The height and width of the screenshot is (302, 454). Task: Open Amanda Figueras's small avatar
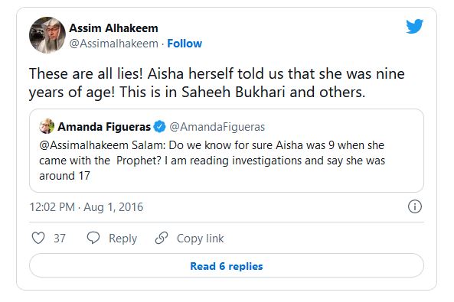47,126
